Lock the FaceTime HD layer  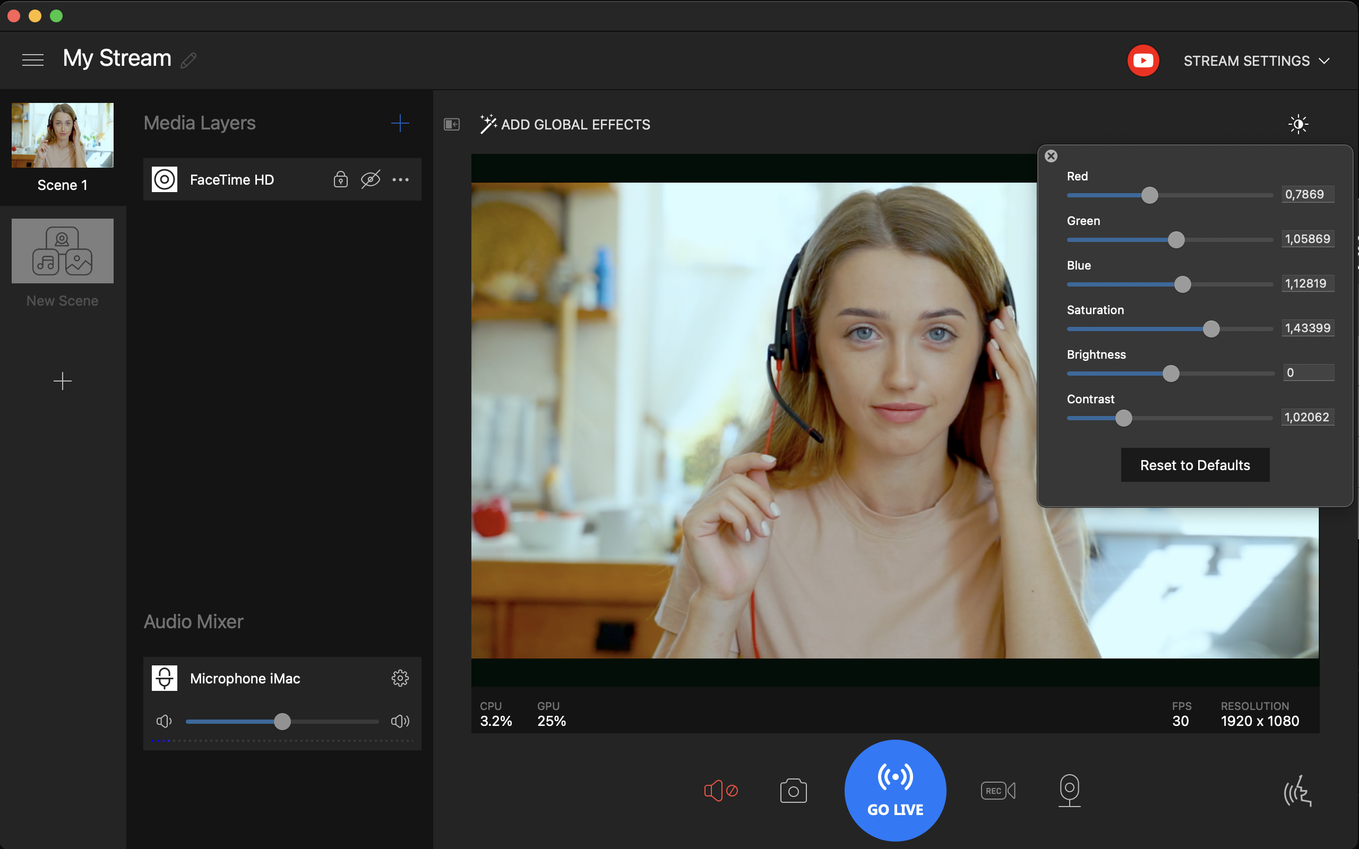click(340, 180)
